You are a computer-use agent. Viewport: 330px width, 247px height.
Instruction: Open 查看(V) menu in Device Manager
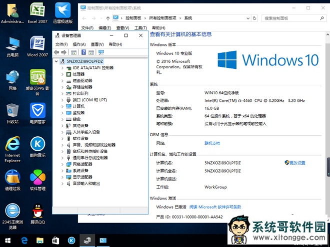coord(97,44)
